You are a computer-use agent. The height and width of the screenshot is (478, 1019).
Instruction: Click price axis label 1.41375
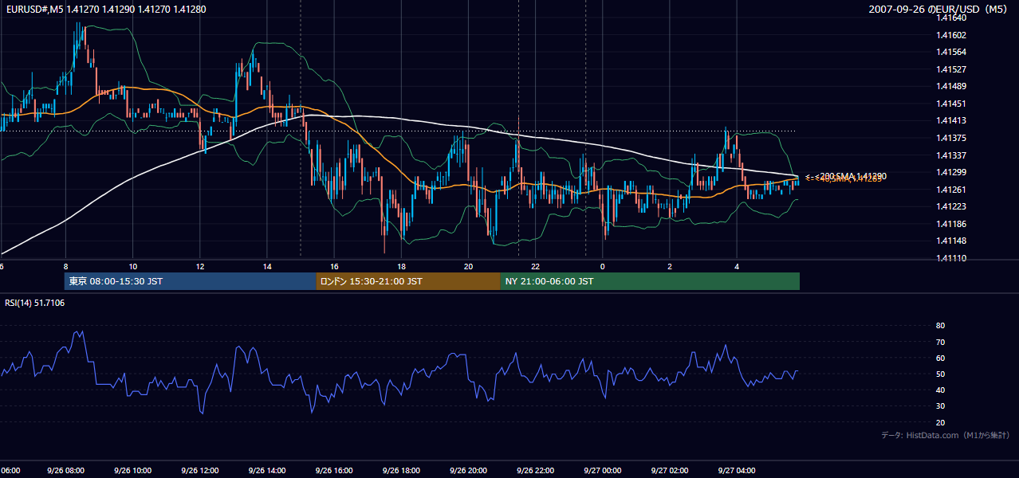(x=952, y=138)
